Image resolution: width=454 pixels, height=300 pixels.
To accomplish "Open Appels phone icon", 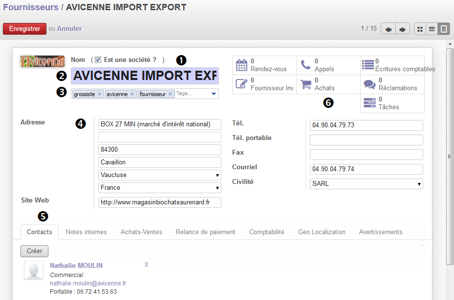I will pos(305,65).
